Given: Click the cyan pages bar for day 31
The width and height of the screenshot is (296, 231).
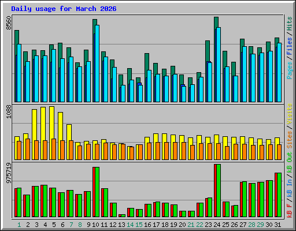Looking at the screenshot, I should (279, 72).
